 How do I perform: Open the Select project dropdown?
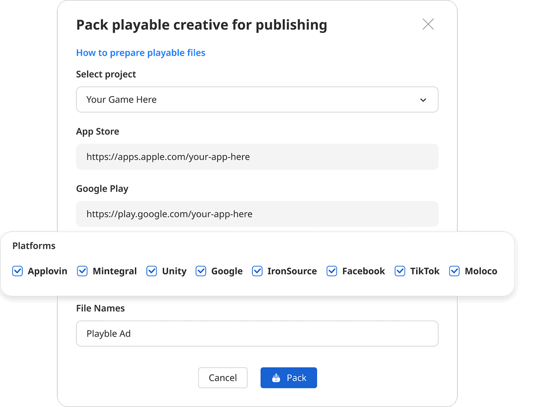point(257,100)
